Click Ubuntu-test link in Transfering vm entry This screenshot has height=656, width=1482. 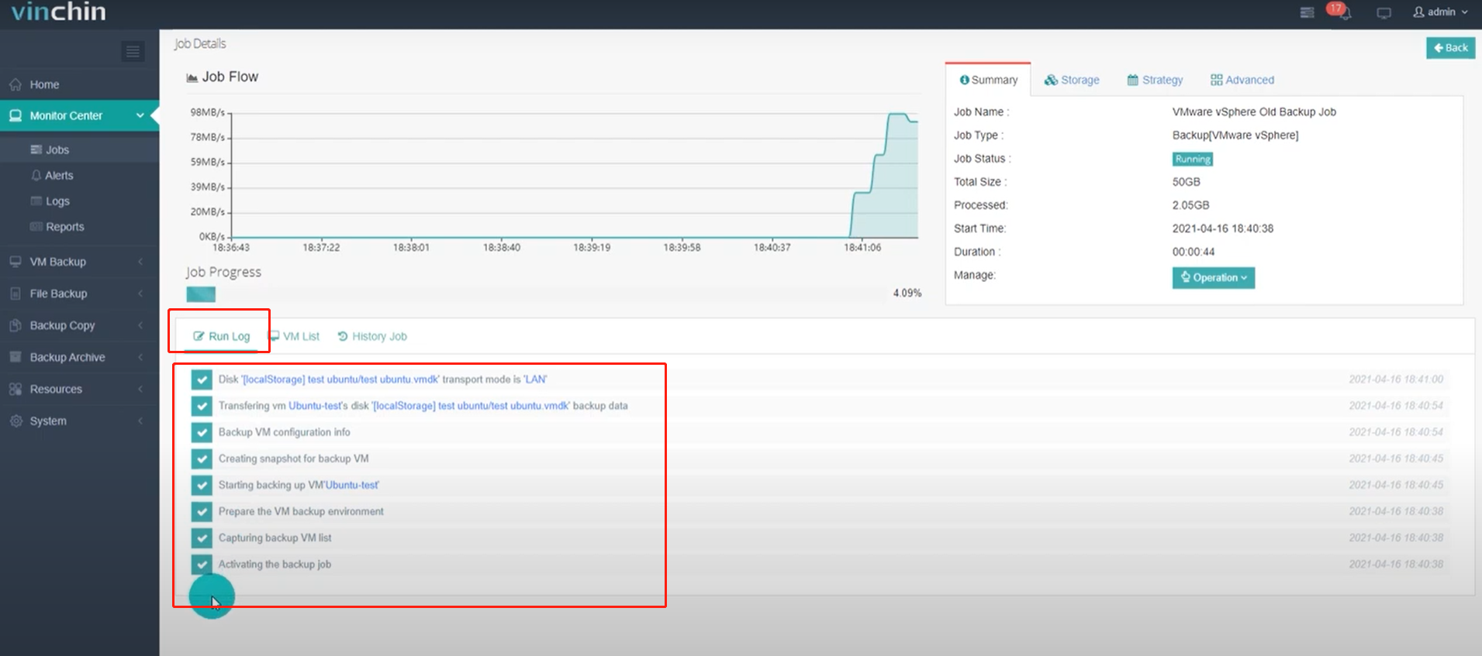[315, 406]
